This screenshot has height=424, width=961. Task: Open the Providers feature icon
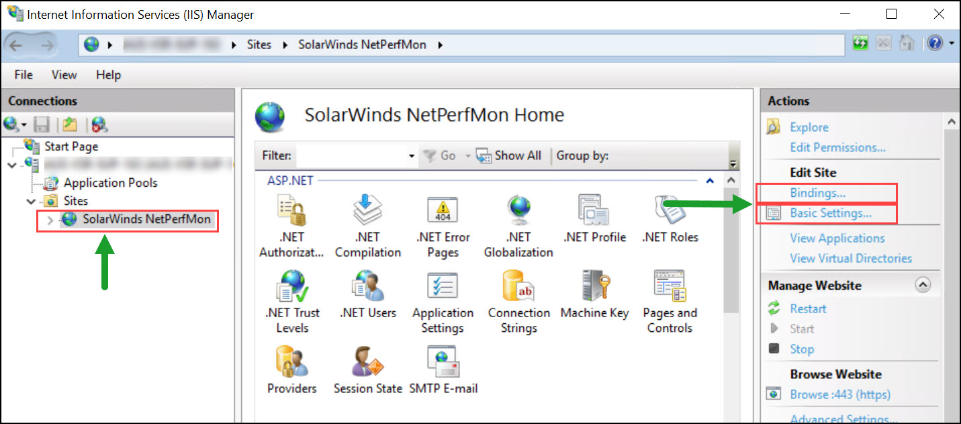point(291,363)
